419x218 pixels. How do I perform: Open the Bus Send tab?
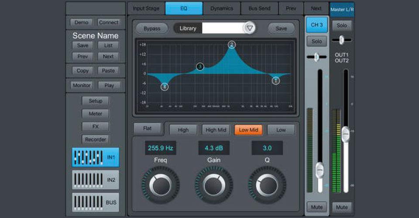(259, 8)
